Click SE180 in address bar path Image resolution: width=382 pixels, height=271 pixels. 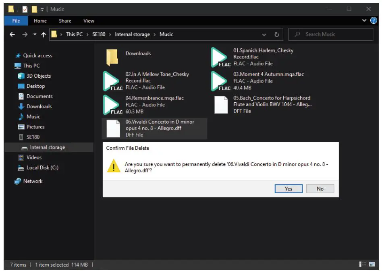tap(99, 34)
